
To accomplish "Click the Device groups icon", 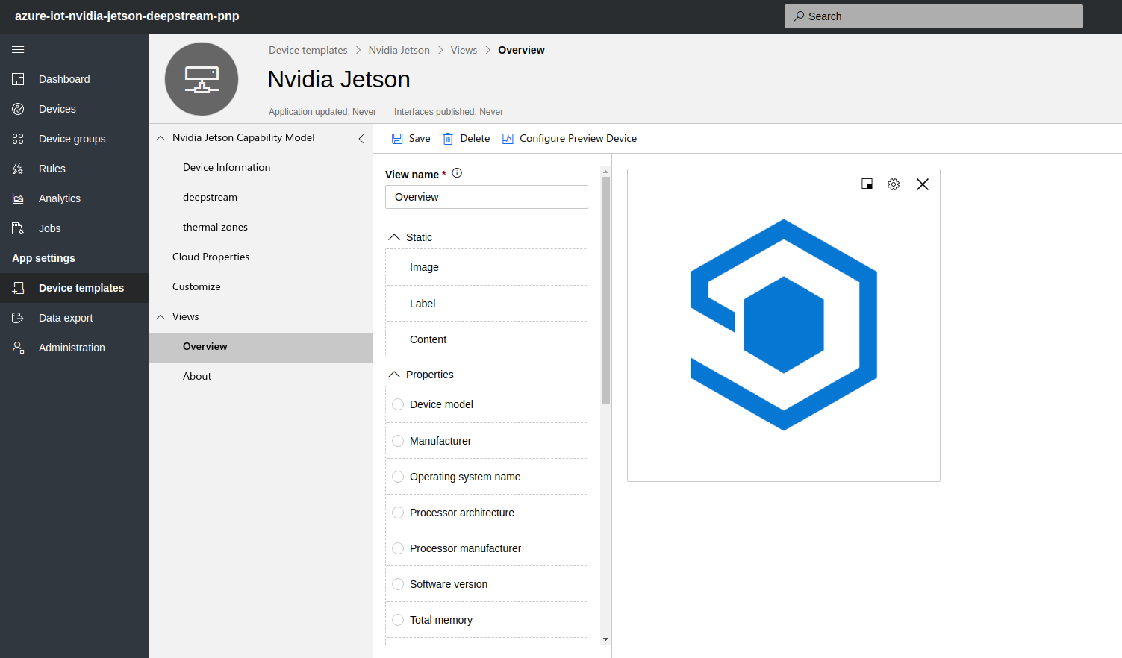I will point(18,139).
